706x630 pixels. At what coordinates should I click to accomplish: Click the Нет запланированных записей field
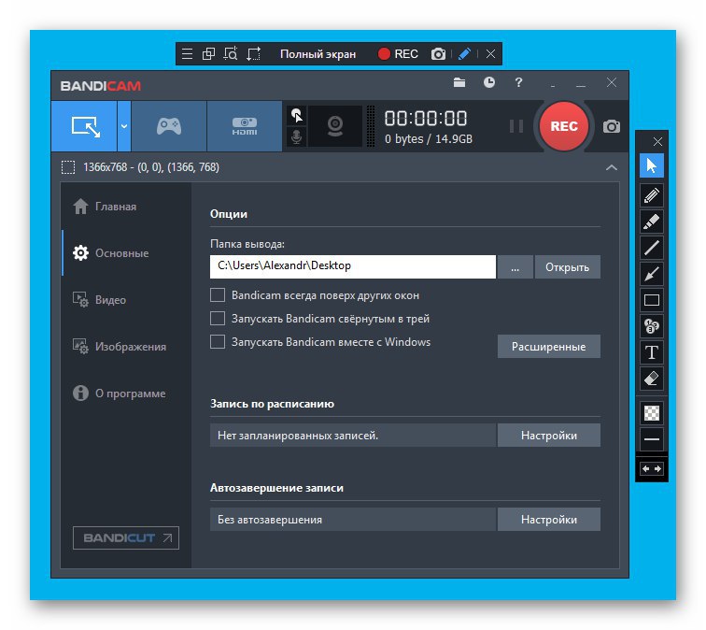point(353,436)
